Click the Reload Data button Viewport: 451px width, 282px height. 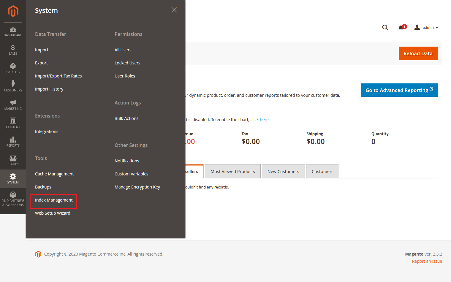pyautogui.click(x=418, y=53)
